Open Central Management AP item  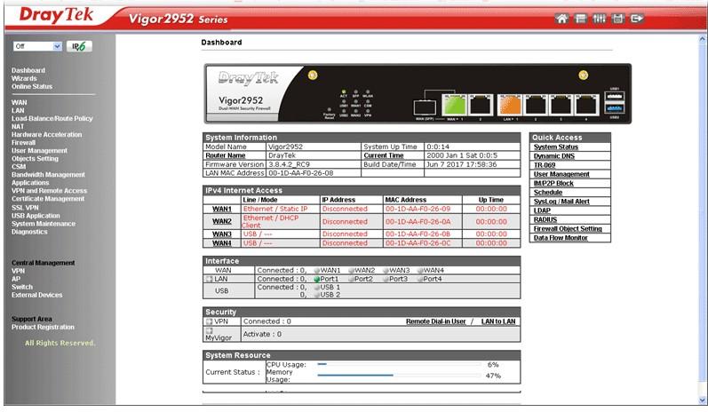tap(16, 279)
